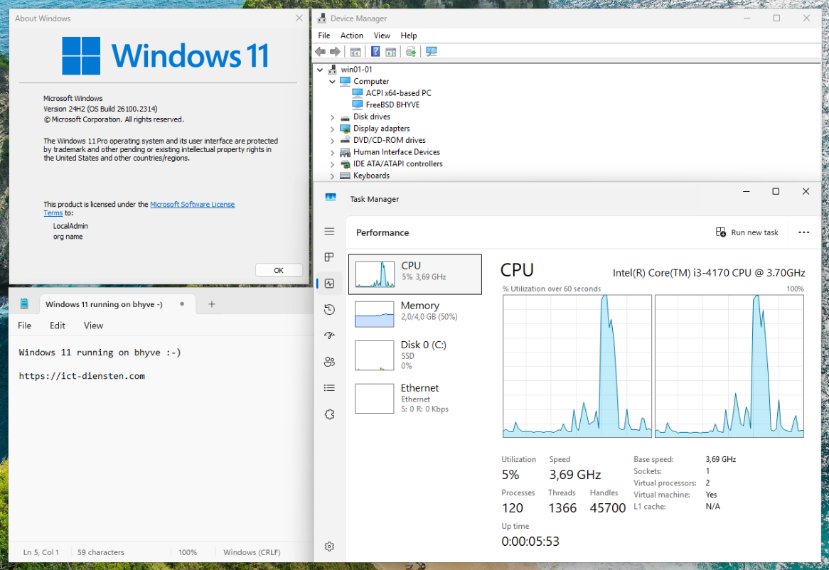Viewport: 829px width, 570px height.
Task: Click the Display adapters device icon
Action: (x=346, y=129)
